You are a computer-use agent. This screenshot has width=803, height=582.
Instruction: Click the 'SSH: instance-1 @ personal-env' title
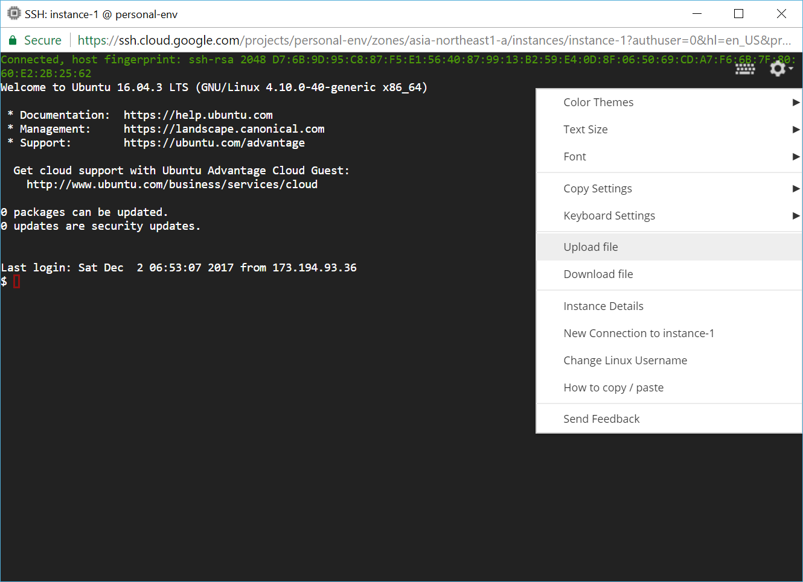click(x=101, y=14)
